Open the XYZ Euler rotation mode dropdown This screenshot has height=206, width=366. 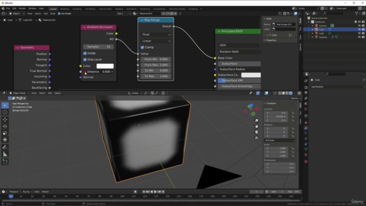280,140
